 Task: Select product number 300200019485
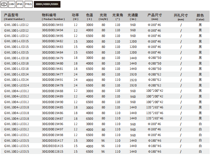(53, 107)
